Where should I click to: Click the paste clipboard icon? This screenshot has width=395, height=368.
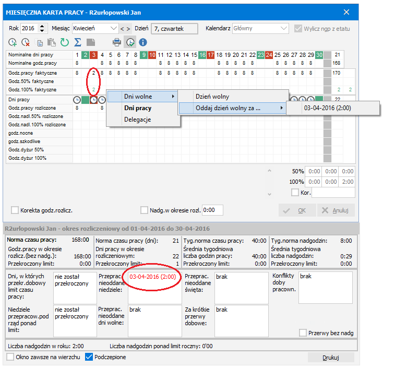tap(52, 42)
